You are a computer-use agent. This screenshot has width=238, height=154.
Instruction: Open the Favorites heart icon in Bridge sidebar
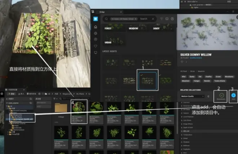coord(96,46)
